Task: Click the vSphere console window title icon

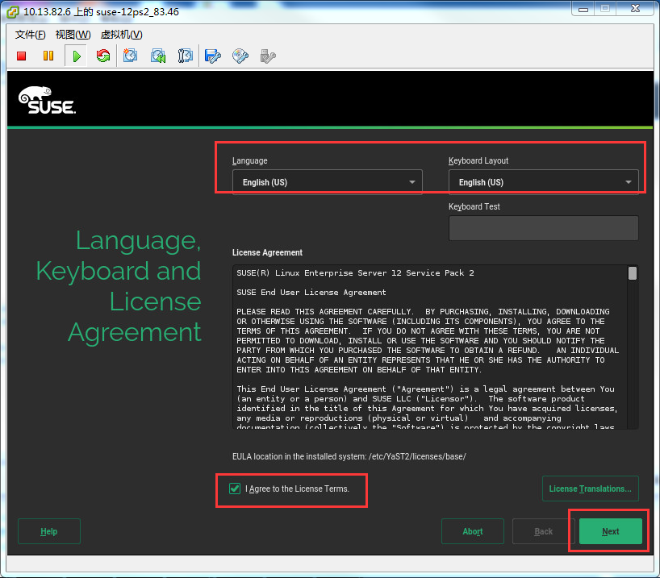Action: (x=13, y=12)
